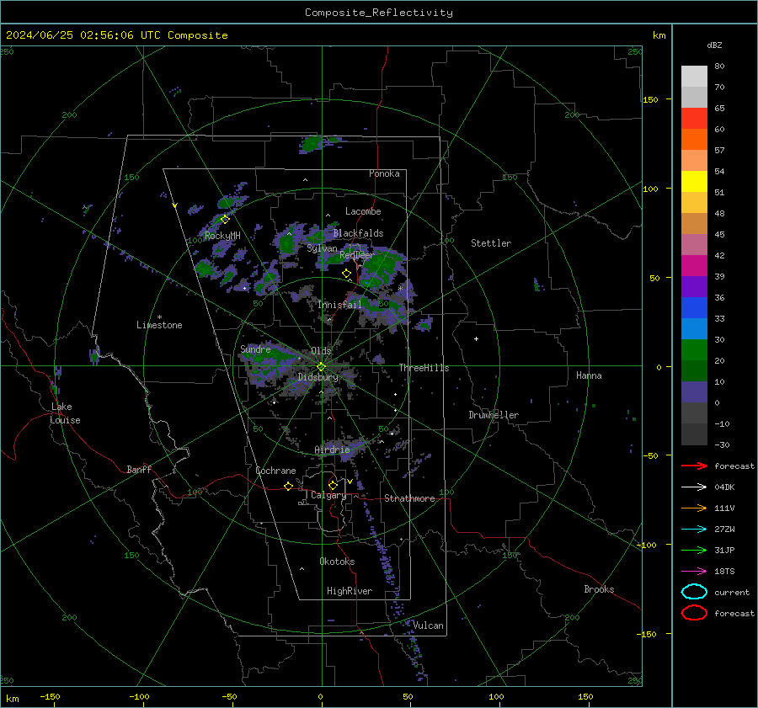Click the 'current' legend text

click(732, 593)
